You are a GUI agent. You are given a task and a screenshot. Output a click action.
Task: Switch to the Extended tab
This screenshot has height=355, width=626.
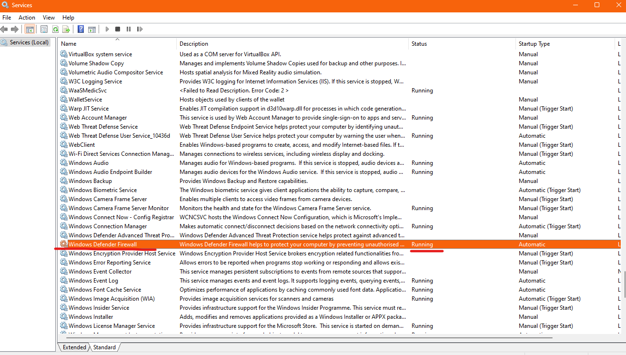tap(74, 347)
